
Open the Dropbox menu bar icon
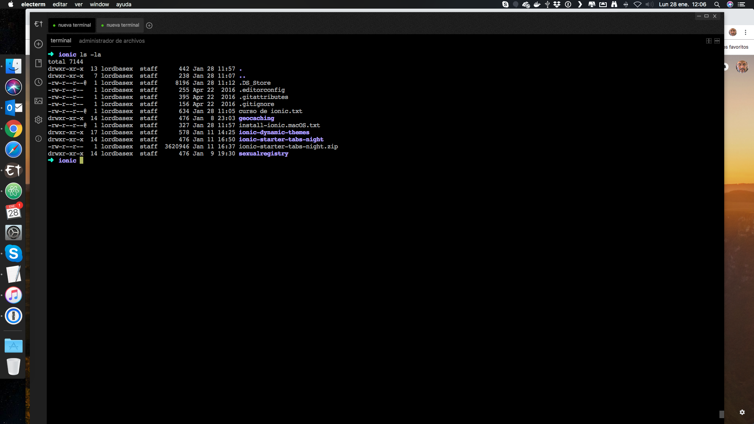[x=557, y=4]
